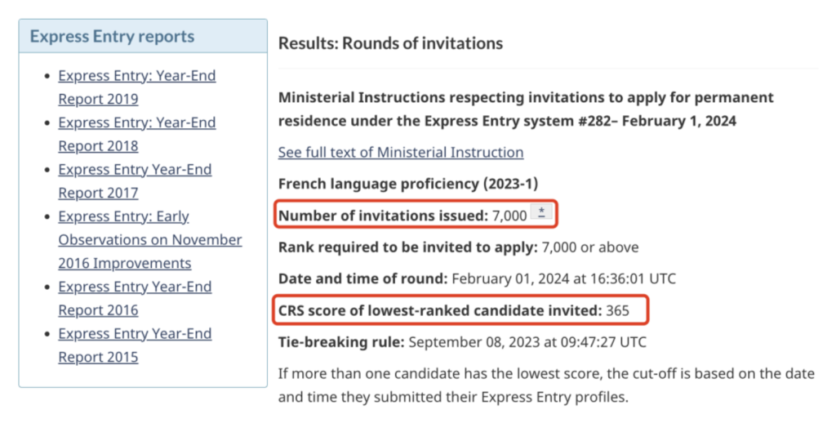Image resolution: width=836 pixels, height=432 pixels.
Task: See full text of Ministerial Instruction
Action: (400, 152)
